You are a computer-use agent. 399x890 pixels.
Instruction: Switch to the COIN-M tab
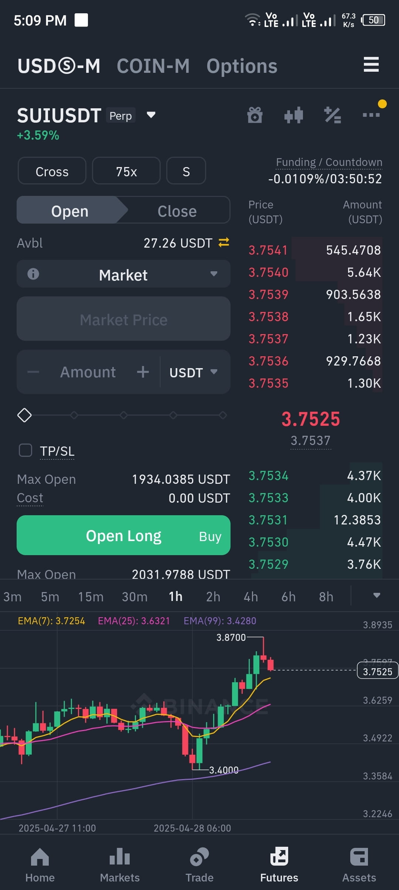pyautogui.click(x=153, y=66)
